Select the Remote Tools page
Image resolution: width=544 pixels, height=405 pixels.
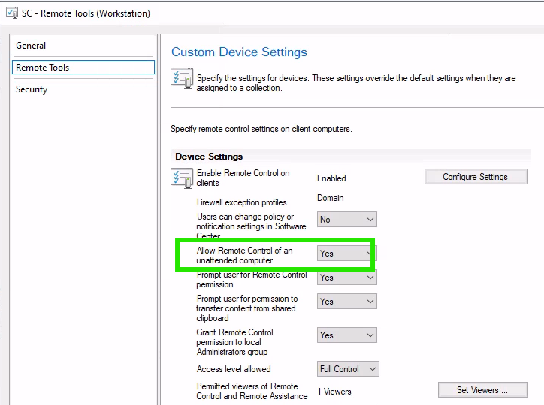[83, 67]
